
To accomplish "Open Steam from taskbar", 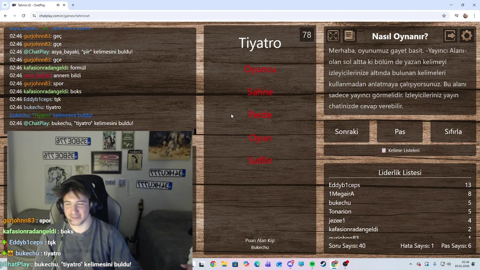I will coord(323,264).
